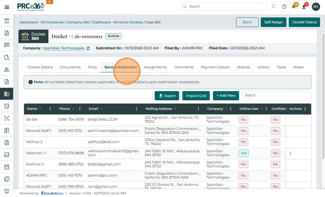Open the Mailing Address column menu
Image resolution: width=325 pixels, height=197 pixels.
pyautogui.click(x=198, y=109)
